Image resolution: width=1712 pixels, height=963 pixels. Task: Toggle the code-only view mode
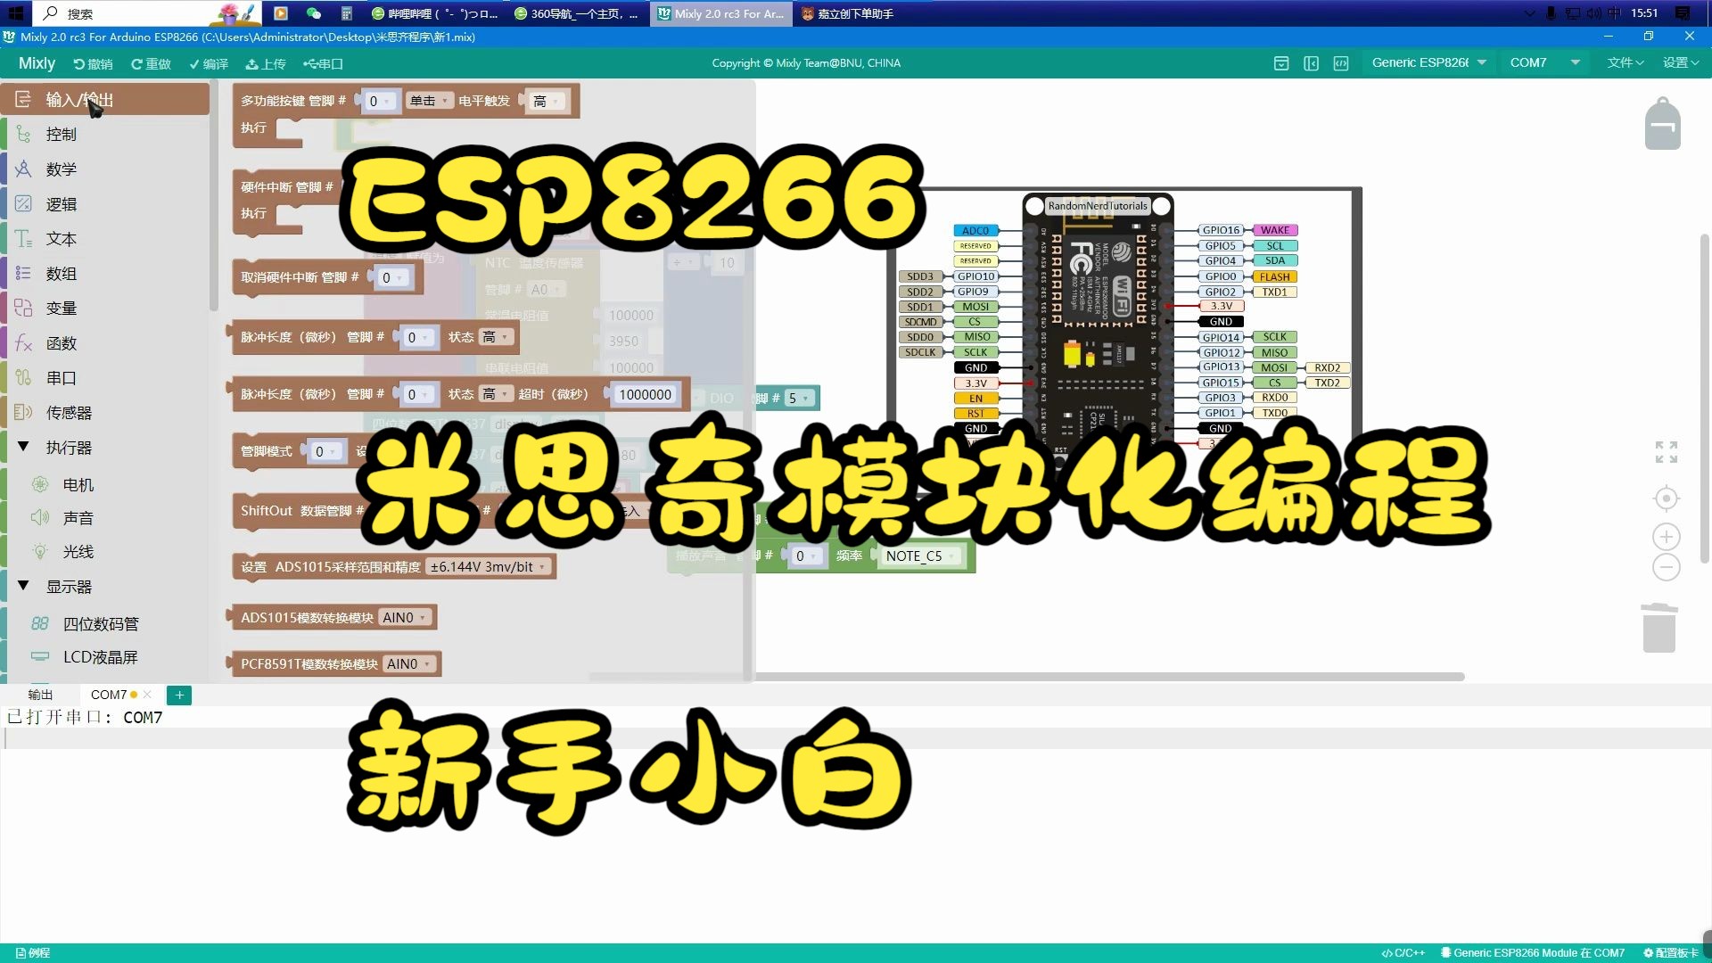(1341, 63)
